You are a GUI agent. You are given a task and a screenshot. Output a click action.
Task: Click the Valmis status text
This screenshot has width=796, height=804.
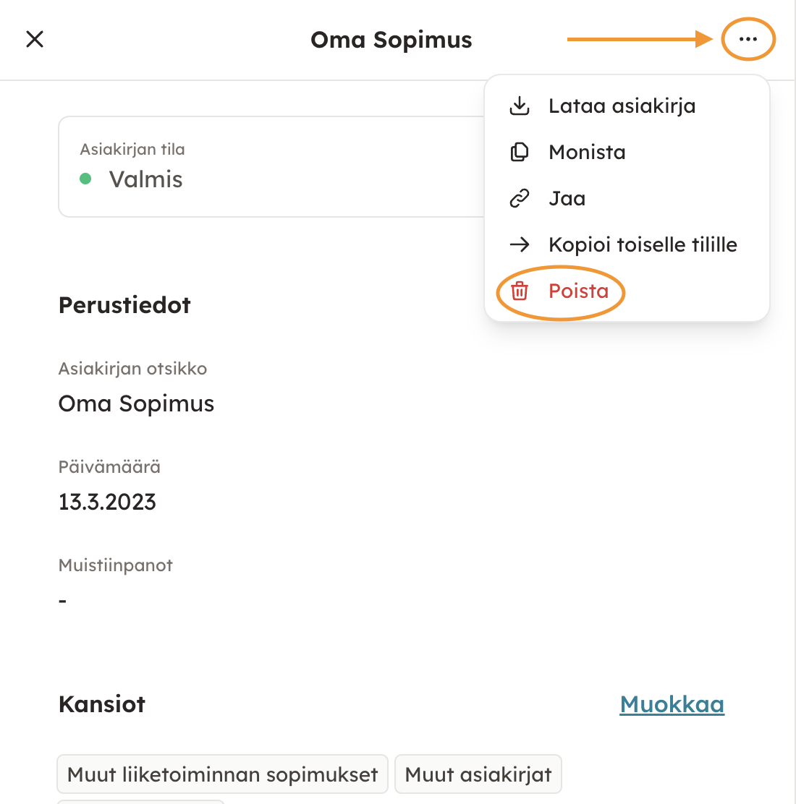click(145, 179)
